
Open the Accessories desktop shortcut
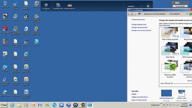[x=5, y=17]
